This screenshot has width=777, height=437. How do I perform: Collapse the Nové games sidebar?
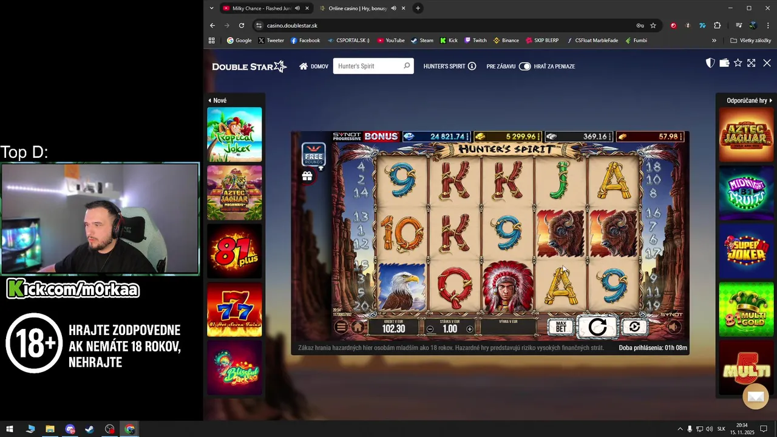coord(217,101)
